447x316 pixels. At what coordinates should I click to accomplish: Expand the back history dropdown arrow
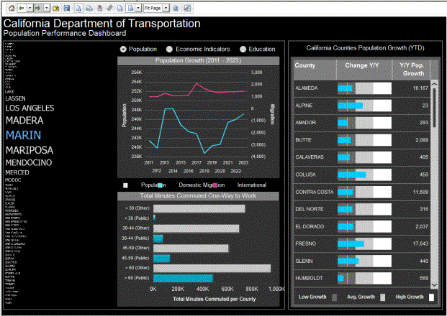pos(29,7)
